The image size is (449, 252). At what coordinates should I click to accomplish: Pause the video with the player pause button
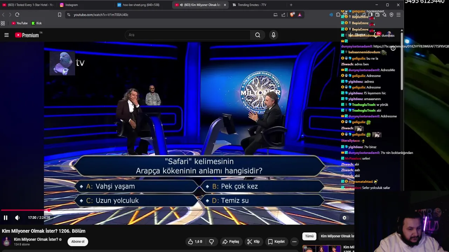[6, 218]
